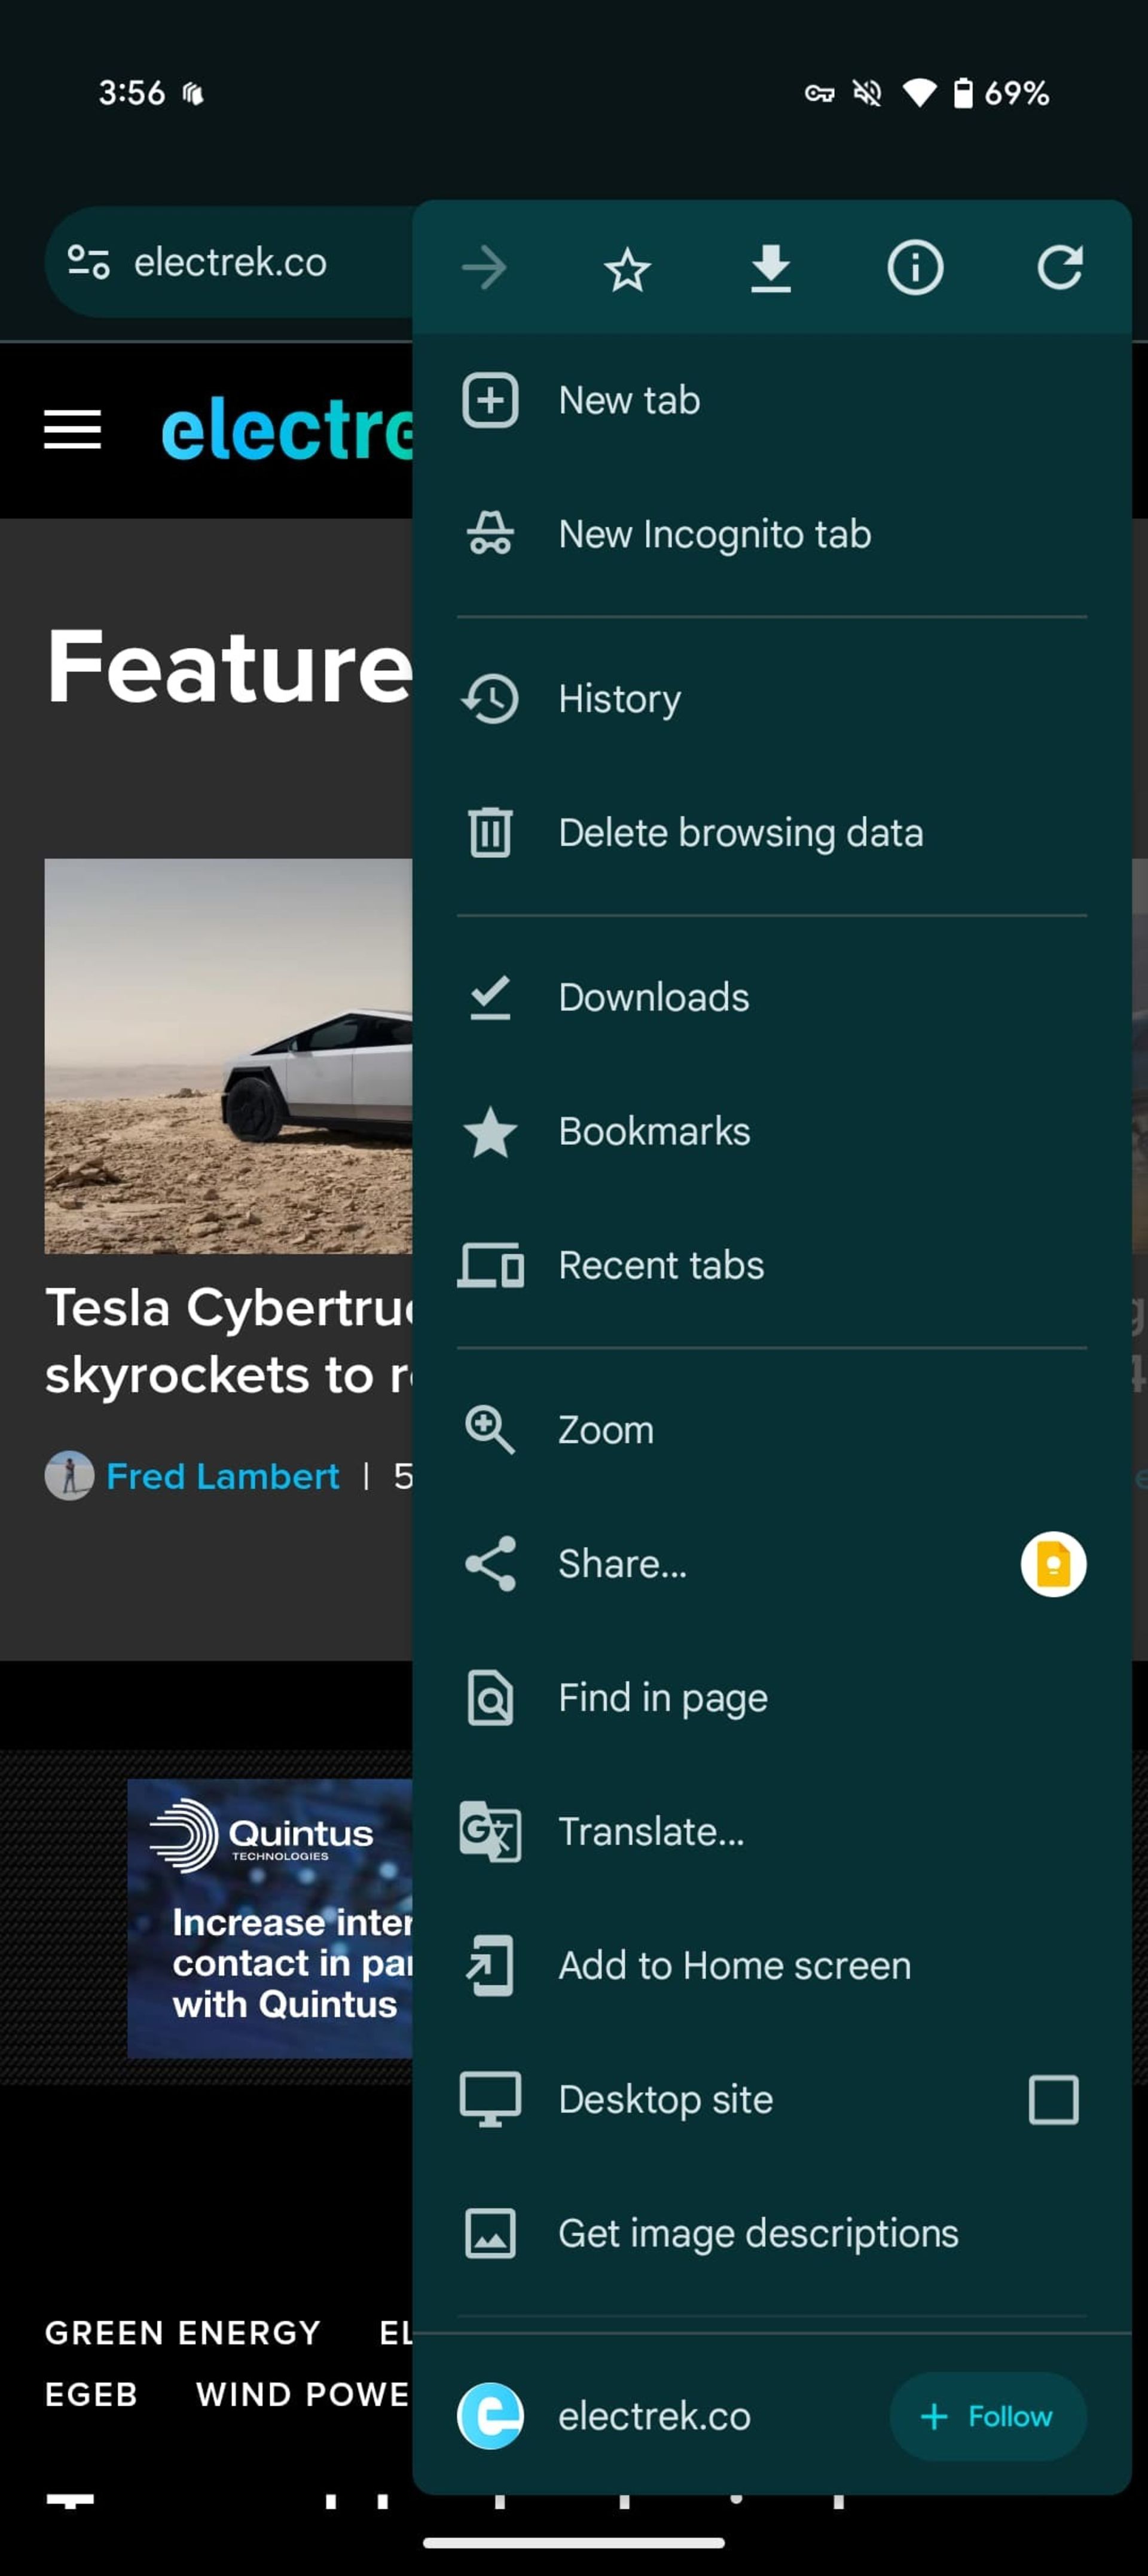
Task: Tap electrek.co label in menu footer
Action: [654, 2416]
